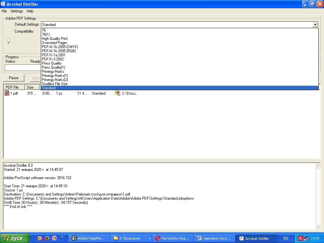324x243 pixels.
Task: Select Oversized Pages preset
Action: coord(180,43)
